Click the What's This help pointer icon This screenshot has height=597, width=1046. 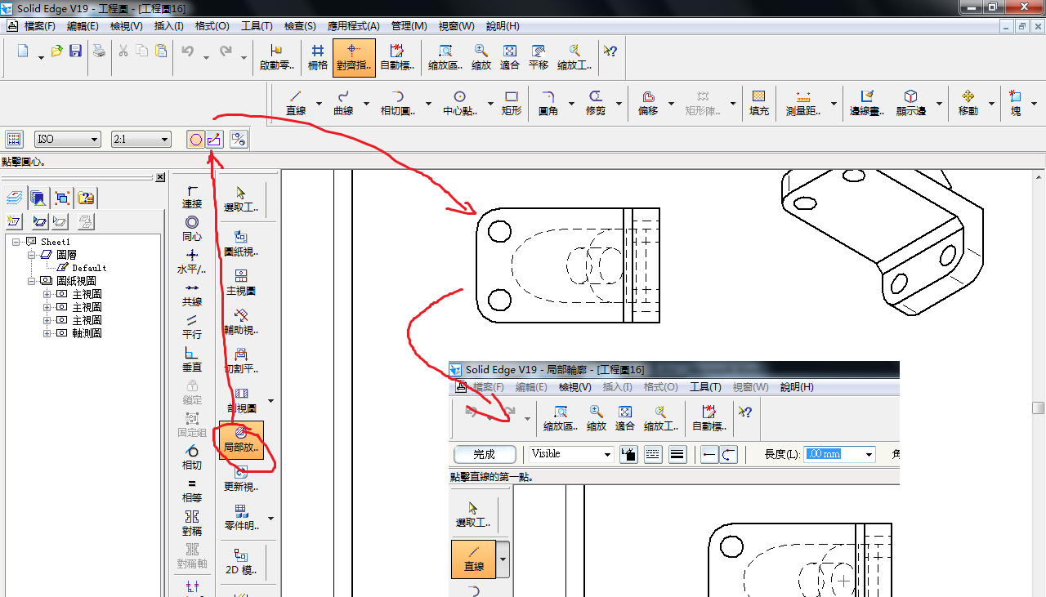(610, 51)
